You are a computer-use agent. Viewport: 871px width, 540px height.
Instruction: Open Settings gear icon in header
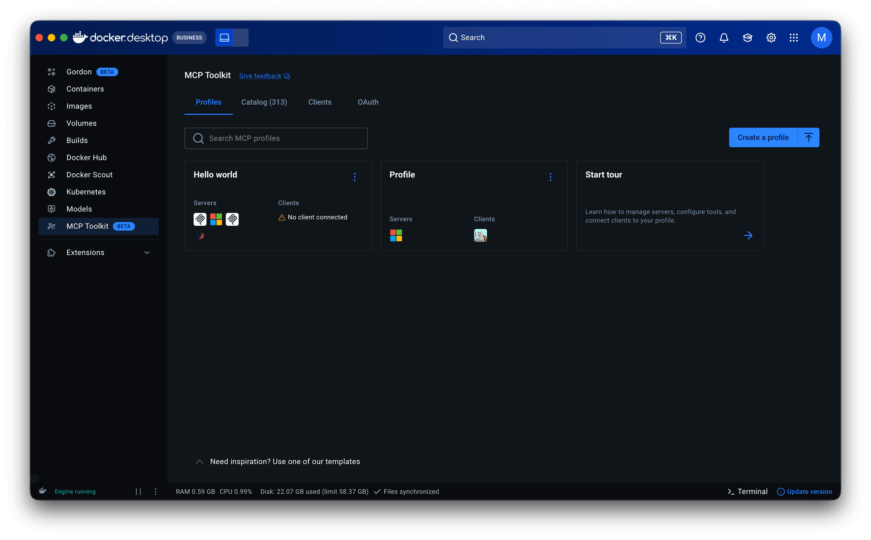pyautogui.click(x=771, y=38)
